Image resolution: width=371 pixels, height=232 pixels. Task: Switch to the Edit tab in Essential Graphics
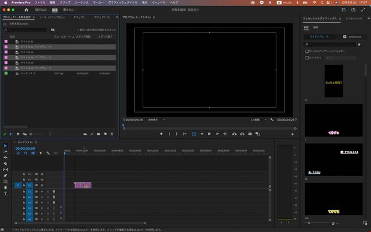click(316, 28)
